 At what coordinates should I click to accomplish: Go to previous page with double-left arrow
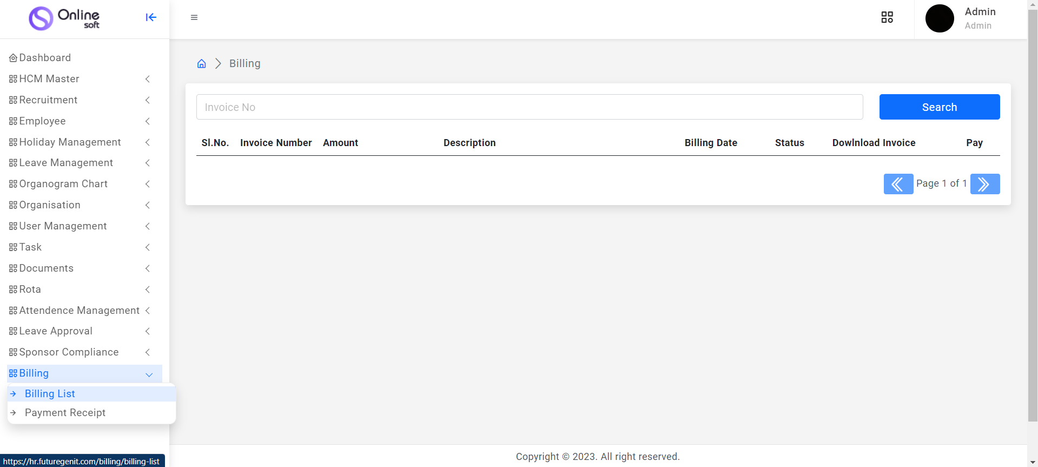pyautogui.click(x=898, y=184)
